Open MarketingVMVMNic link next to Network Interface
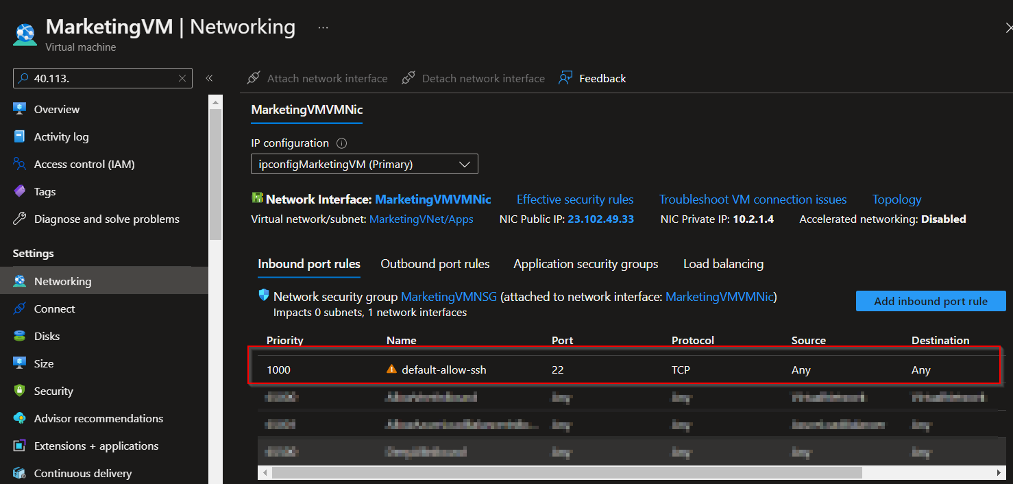Screen dimensions: 1013x484 433,199
